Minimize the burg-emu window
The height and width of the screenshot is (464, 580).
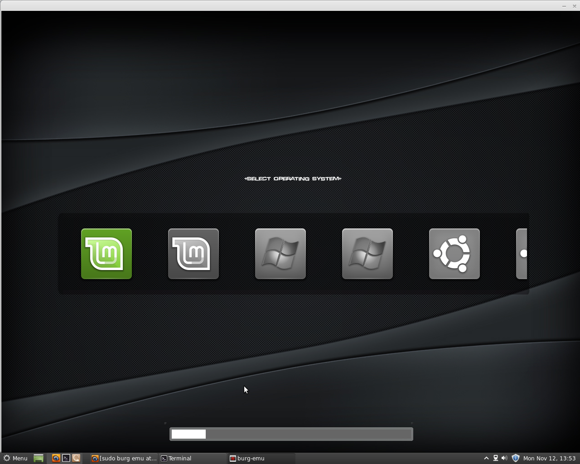point(564,6)
